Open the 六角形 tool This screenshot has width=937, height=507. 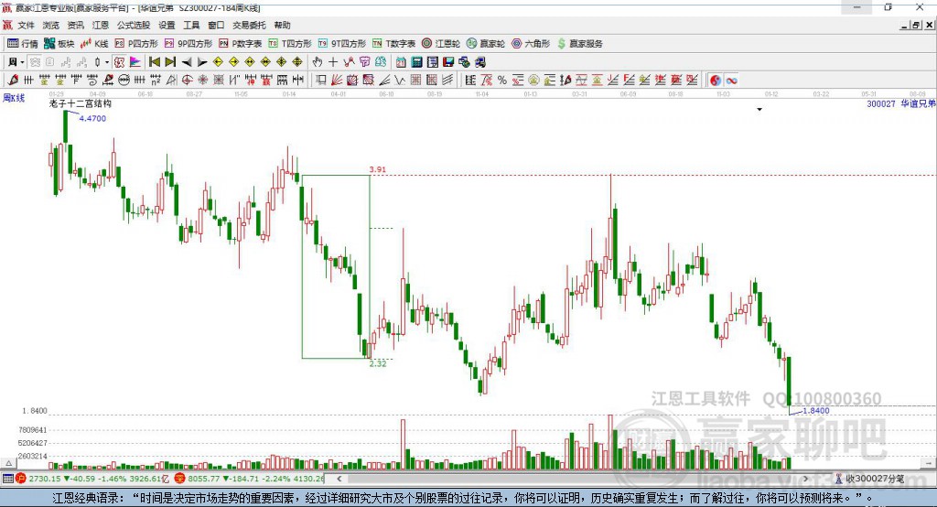coord(531,44)
